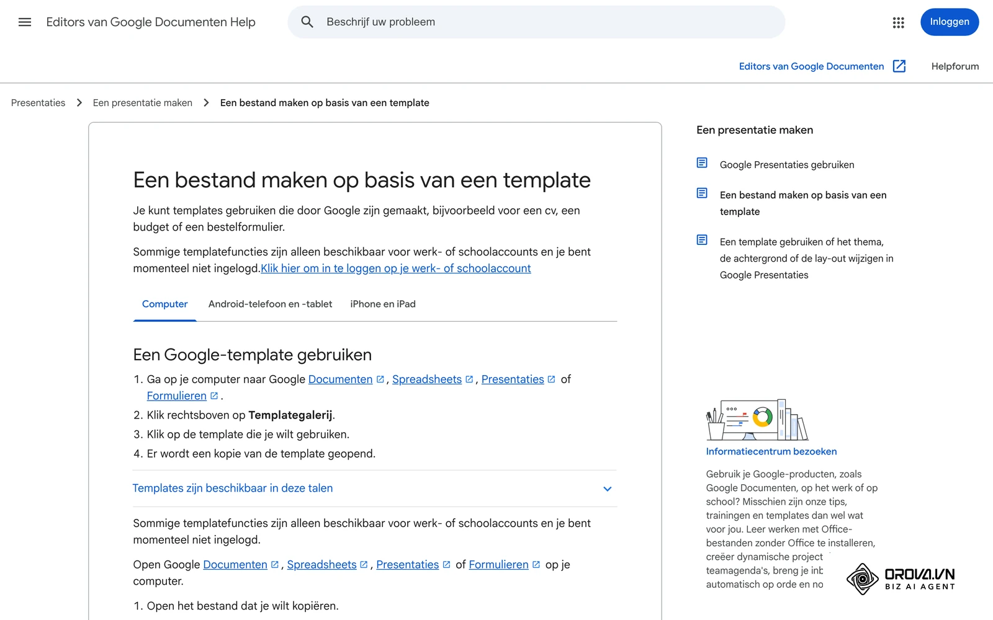Image resolution: width=993 pixels, height=620 pixels.
Task: Go to Een presentatie maken breadcrumb
Action: (143, 103)
